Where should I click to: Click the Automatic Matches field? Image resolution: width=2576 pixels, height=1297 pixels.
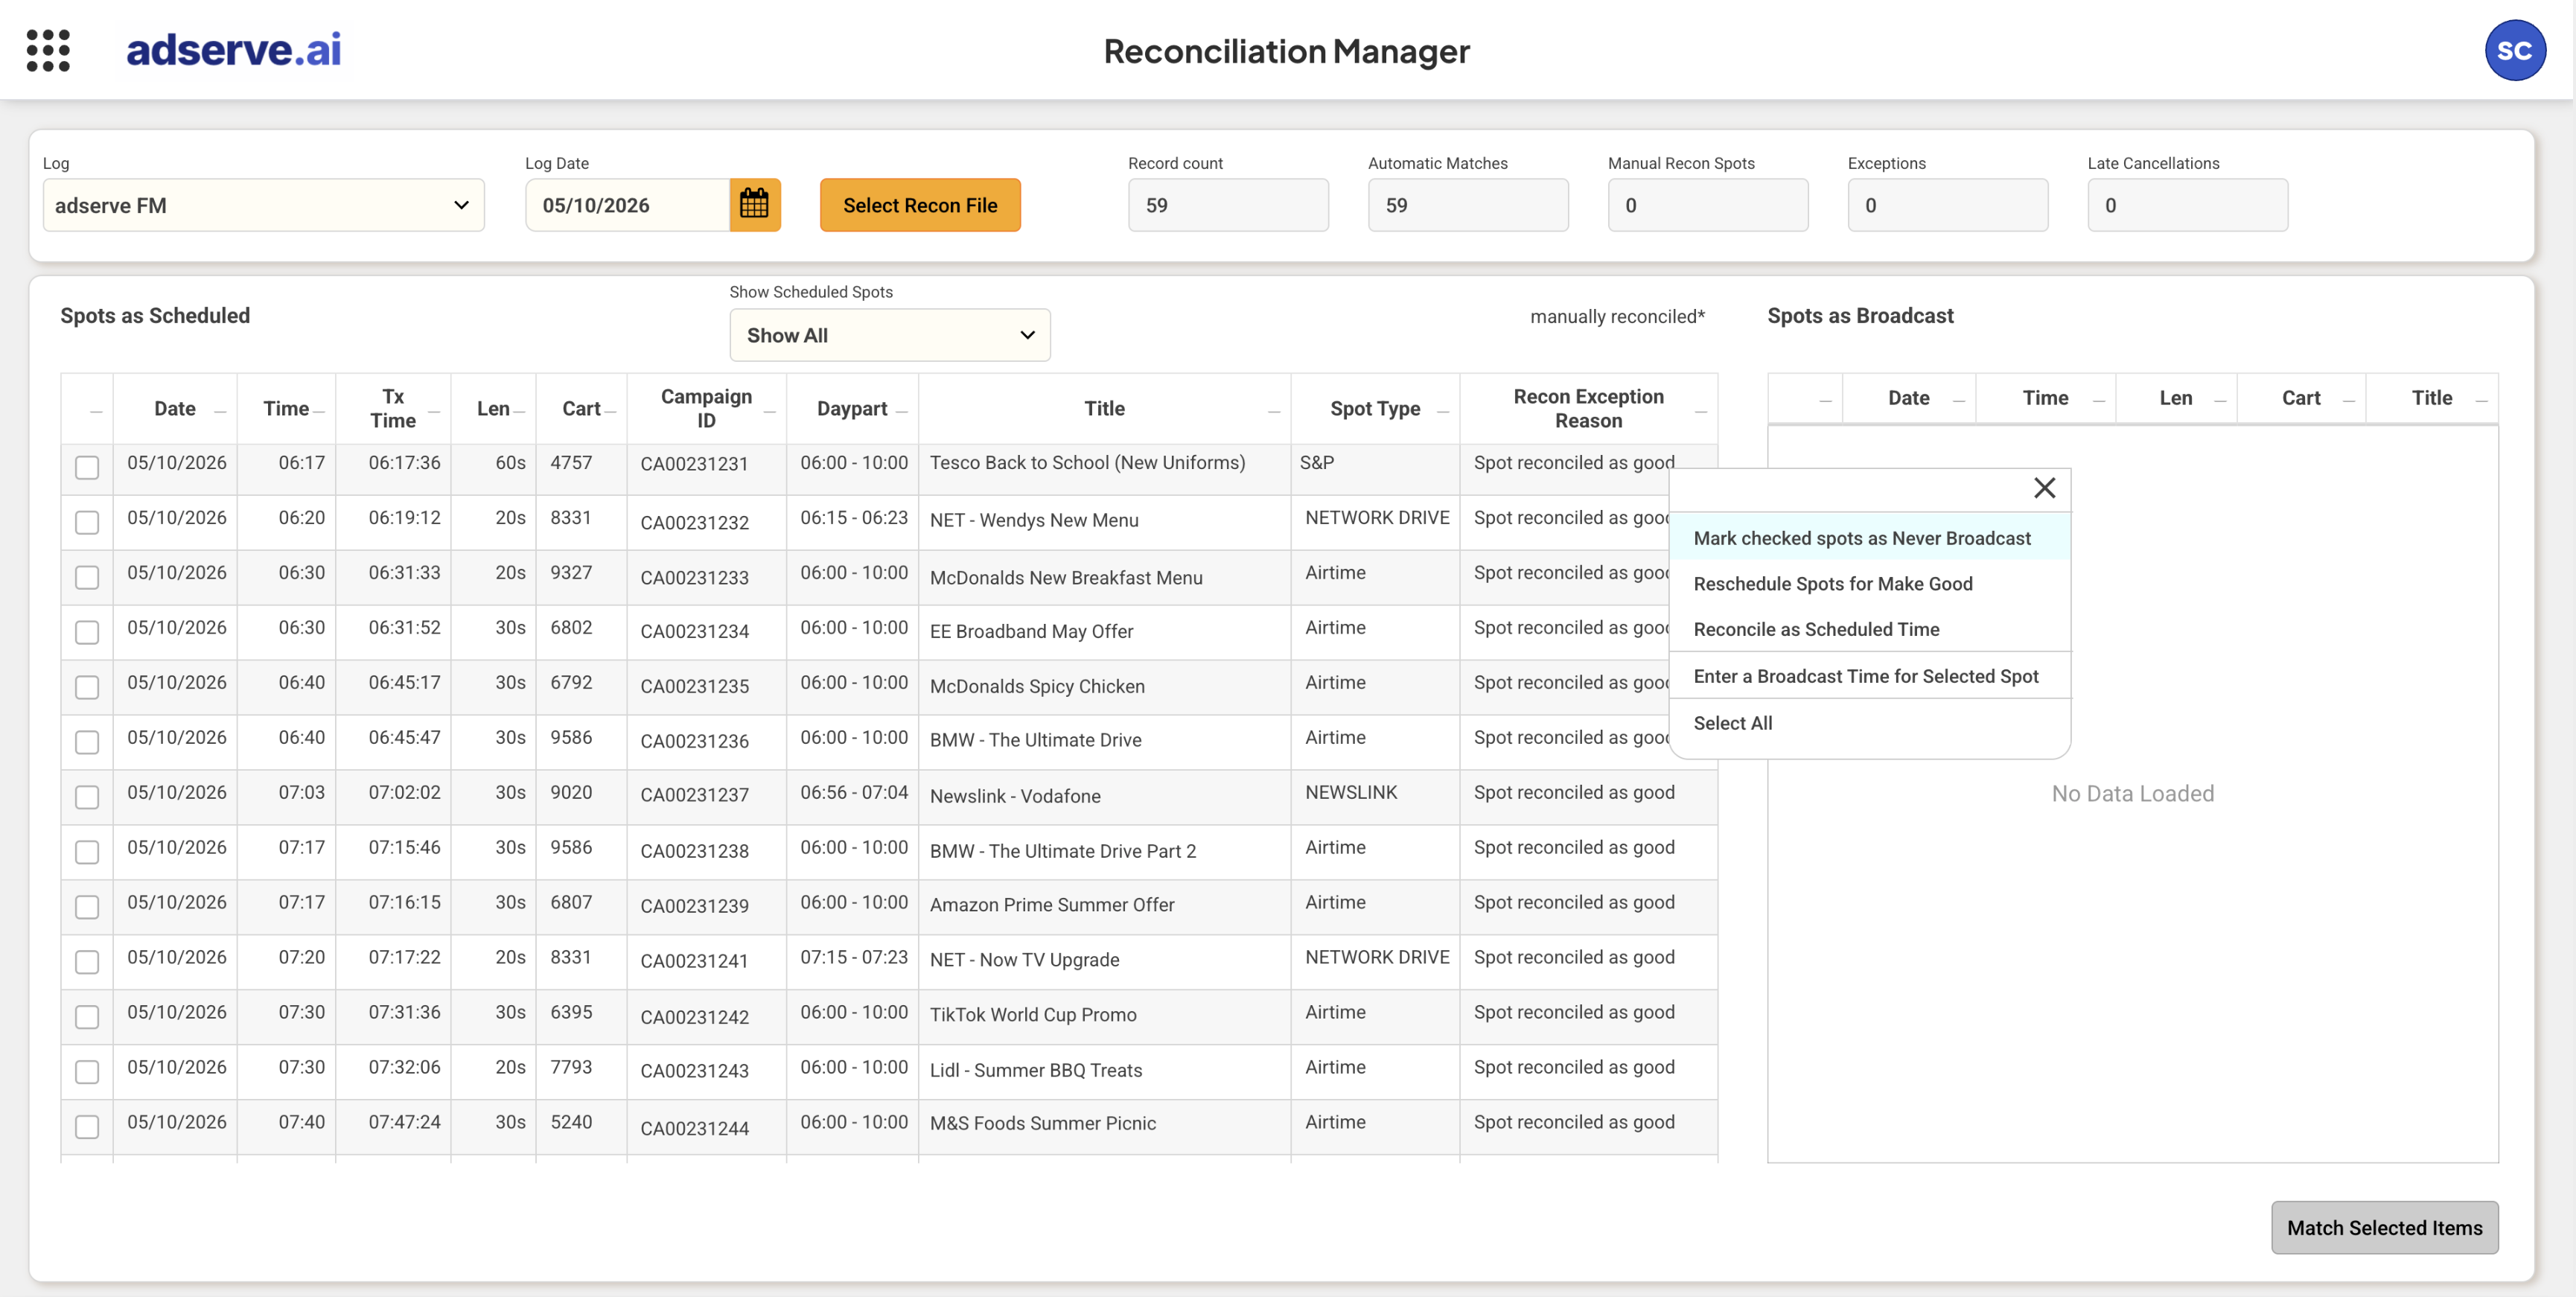pyautogui.click(x=1468, y=205)
